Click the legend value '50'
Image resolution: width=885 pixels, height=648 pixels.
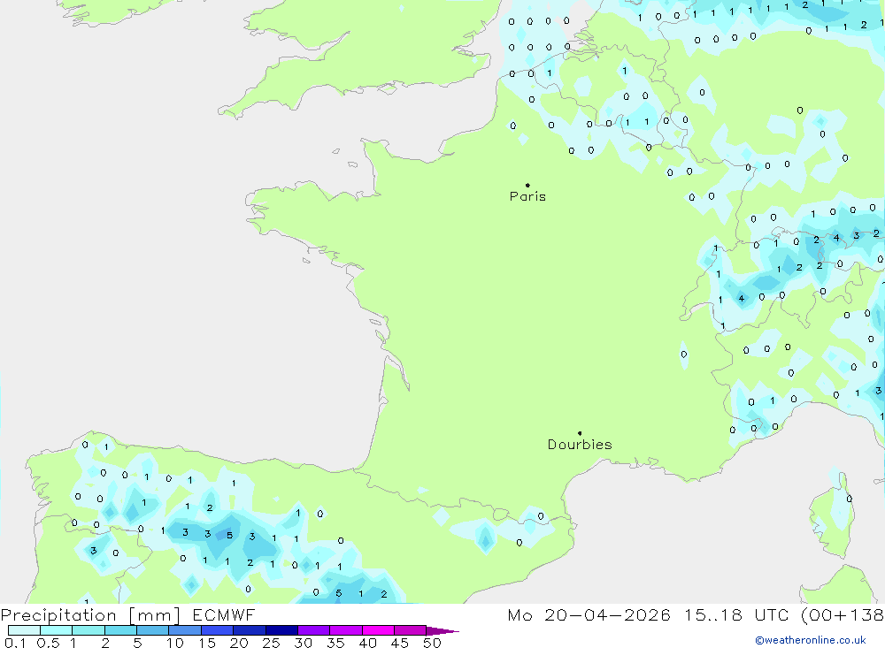[x=433, y=643]
